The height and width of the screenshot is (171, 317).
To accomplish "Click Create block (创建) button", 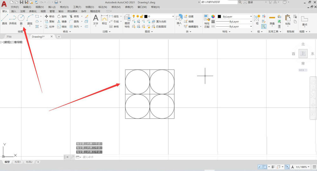I will [x=189, y=16].
